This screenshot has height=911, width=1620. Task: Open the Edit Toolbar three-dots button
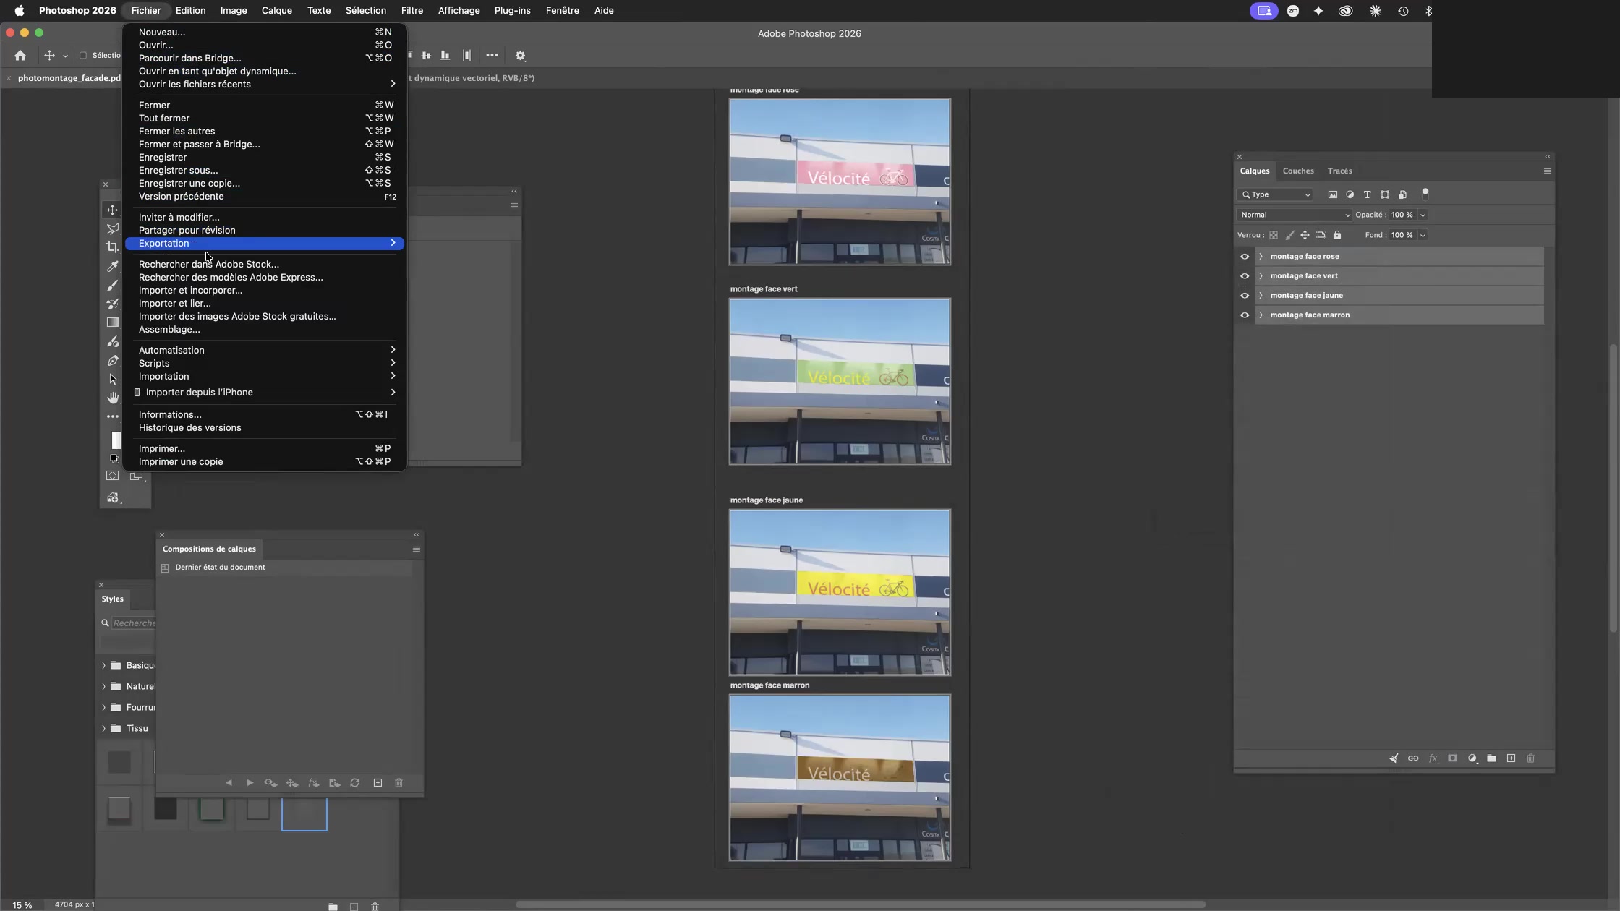point(112,416)
